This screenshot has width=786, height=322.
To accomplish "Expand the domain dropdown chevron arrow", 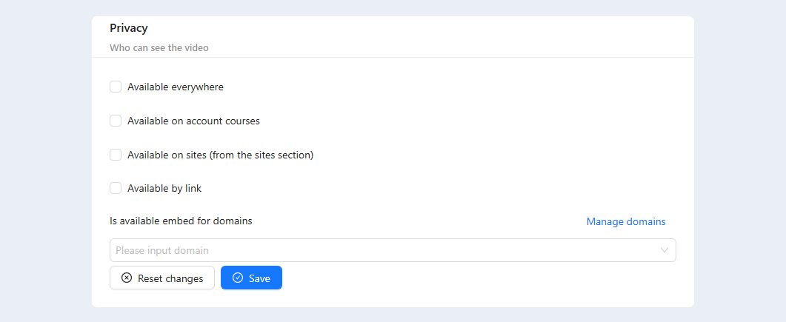I will 665,250.
